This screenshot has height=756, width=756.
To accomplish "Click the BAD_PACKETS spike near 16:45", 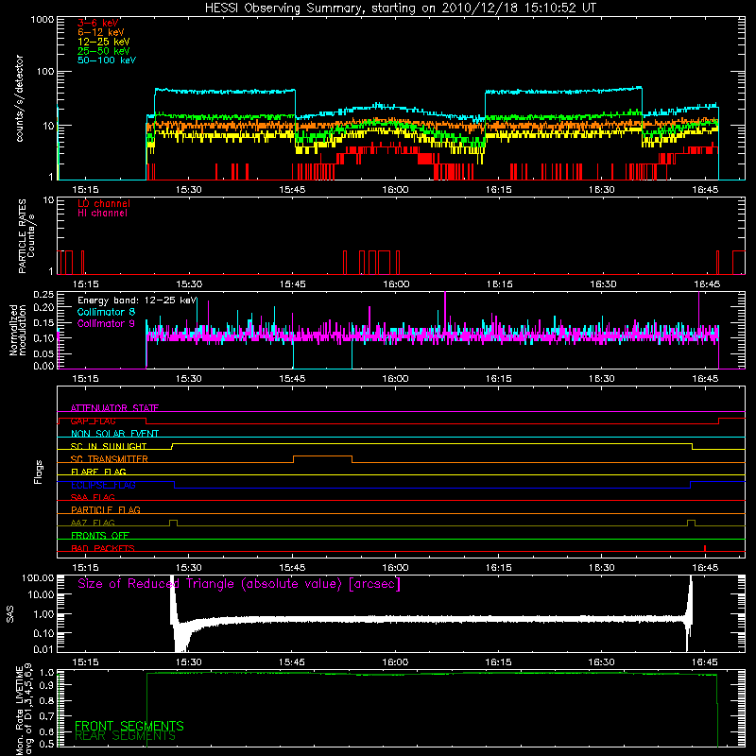I will tap(705, 548).
